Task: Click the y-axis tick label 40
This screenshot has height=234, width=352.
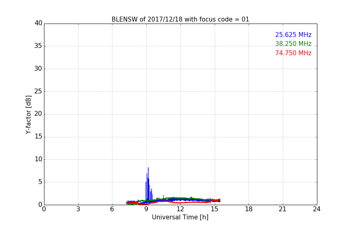Action: point(38,23)
